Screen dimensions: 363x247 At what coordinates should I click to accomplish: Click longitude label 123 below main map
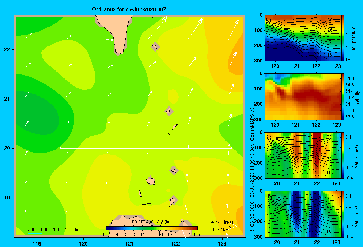click(222, 243)
